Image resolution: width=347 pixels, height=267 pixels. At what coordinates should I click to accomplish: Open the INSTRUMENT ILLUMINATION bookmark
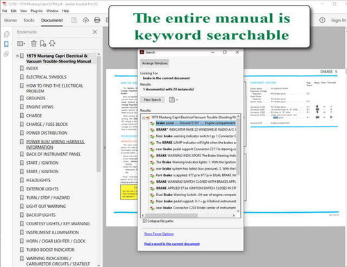tap(53, 232)
